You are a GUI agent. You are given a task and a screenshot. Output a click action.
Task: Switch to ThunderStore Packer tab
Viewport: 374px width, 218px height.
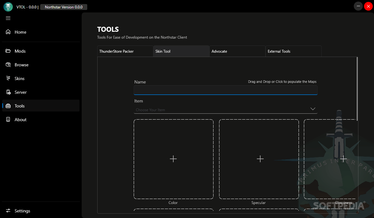(125, 51)
